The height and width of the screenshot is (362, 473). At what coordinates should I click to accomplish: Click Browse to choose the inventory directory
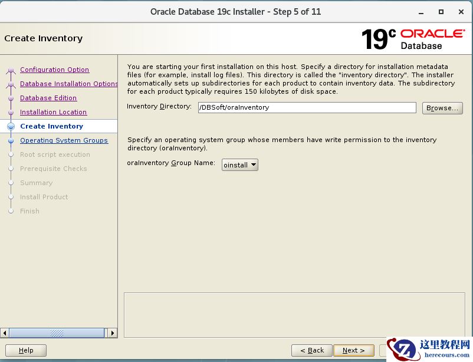pyautogui.click(x=442, y=108)
